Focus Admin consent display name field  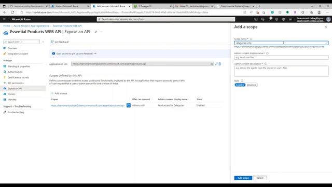click(281, 57)
